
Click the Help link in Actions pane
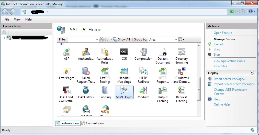tap(217, 99)
